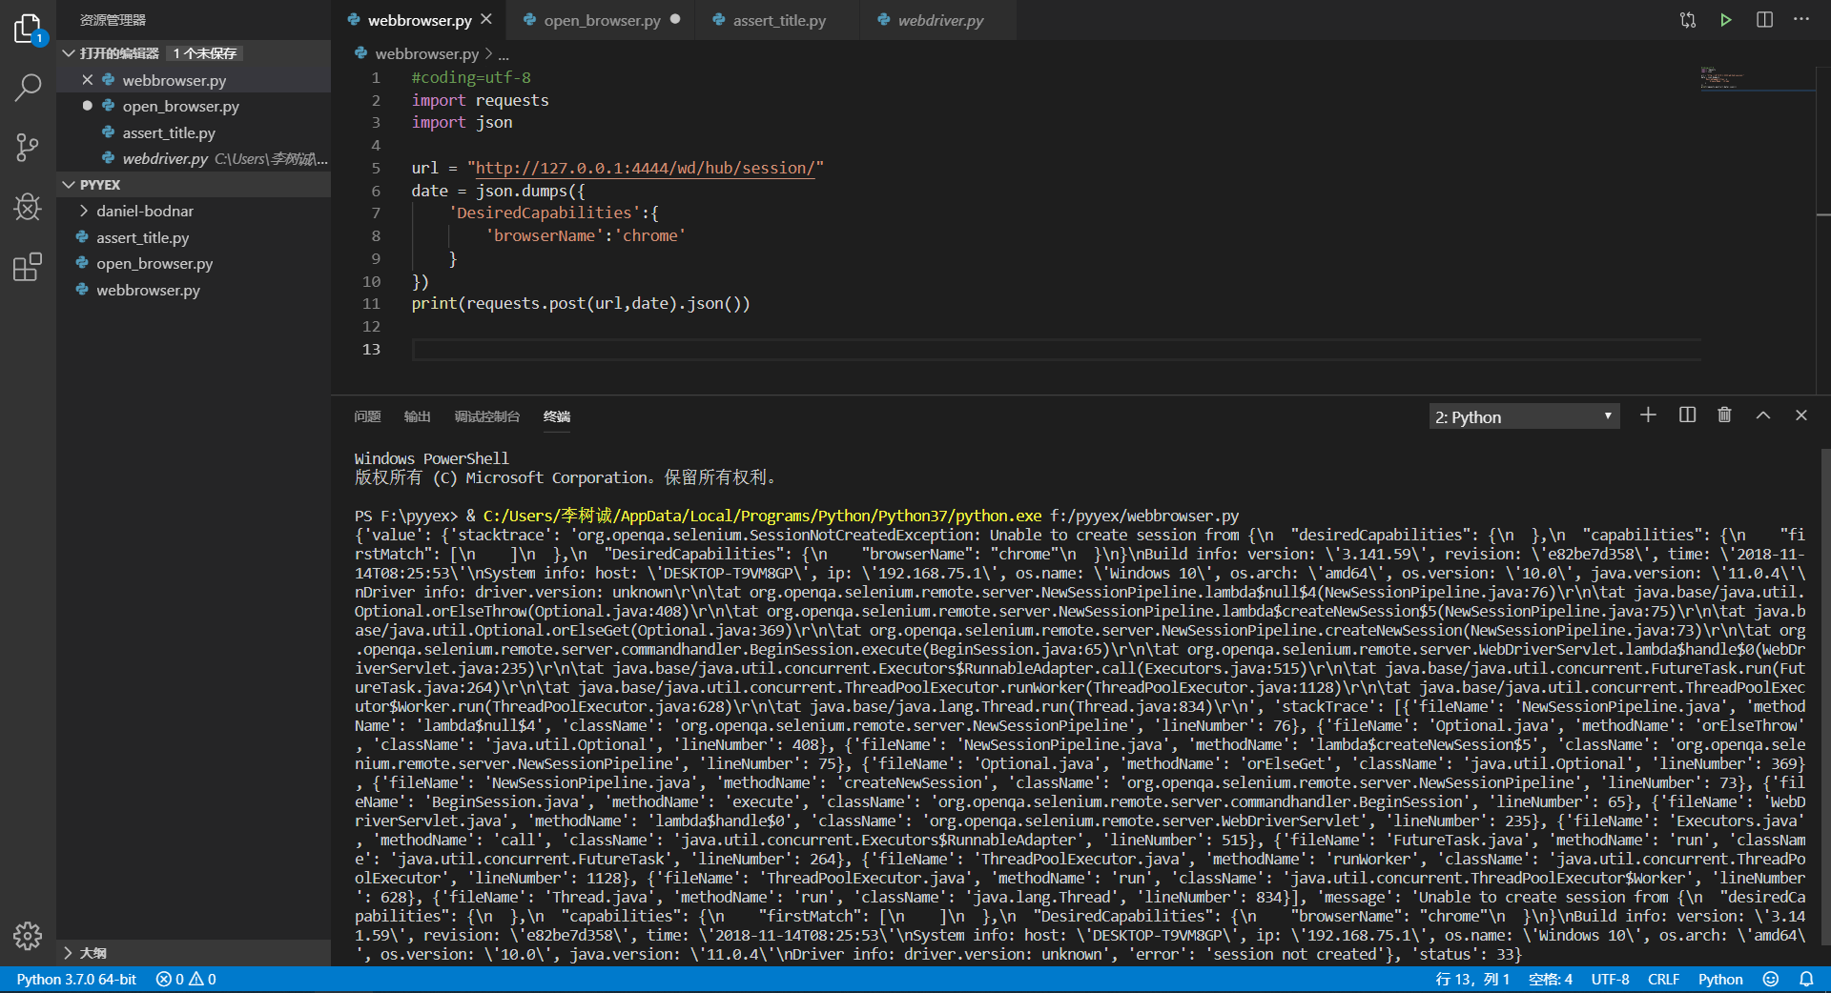Open the Debug view icon
This screenshot has height=993, width=1831.
(28, 207)
